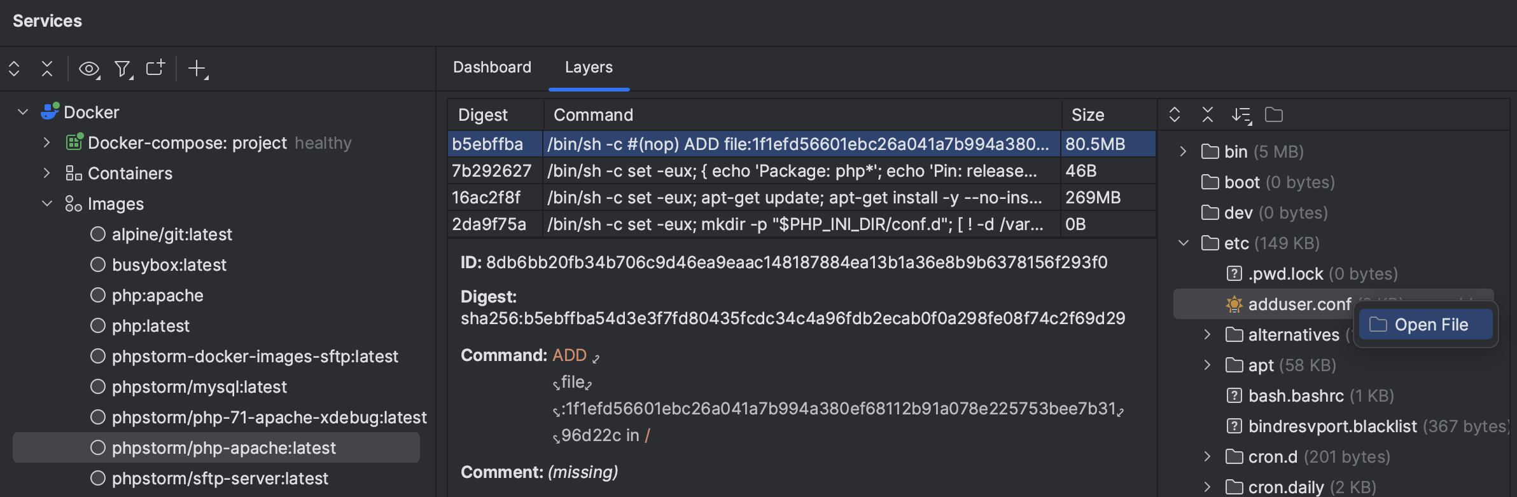This screenshot has width=1517, height=497.
Task: Click folder icon in file tree toolbar
Action: (x=1274, y=115)
